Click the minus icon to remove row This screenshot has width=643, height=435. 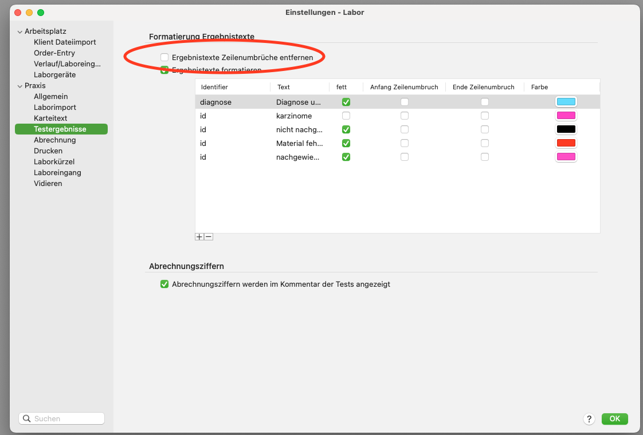coord(209,237)
